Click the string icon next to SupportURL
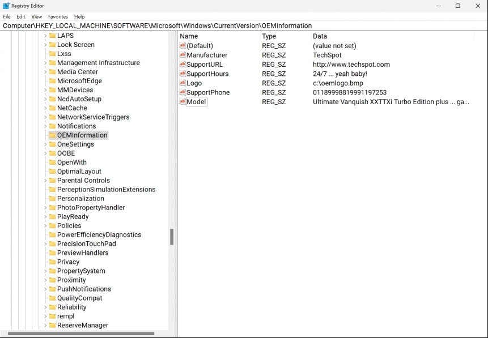The height and width of the screenshot is (338, 488). [183, 65]
